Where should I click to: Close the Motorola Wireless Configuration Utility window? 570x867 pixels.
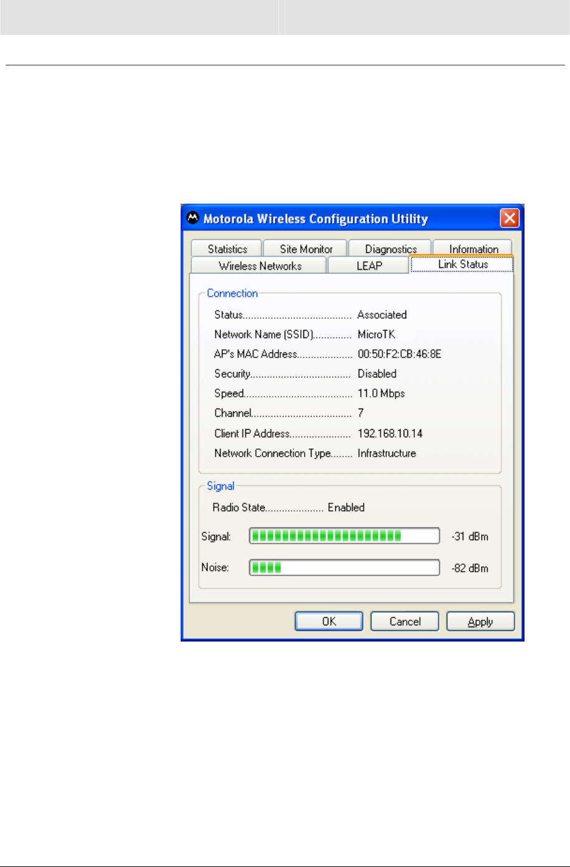click(510, 219)
